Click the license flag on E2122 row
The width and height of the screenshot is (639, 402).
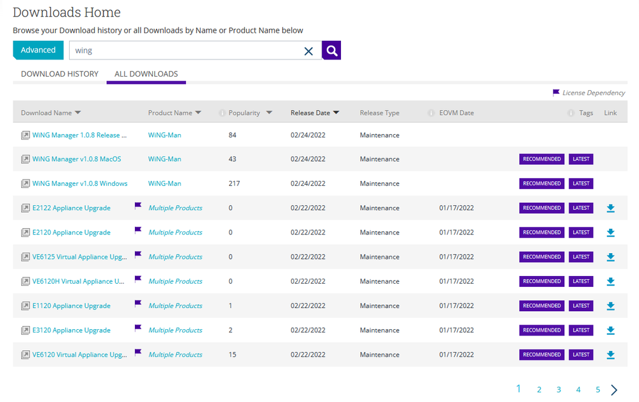138,206
